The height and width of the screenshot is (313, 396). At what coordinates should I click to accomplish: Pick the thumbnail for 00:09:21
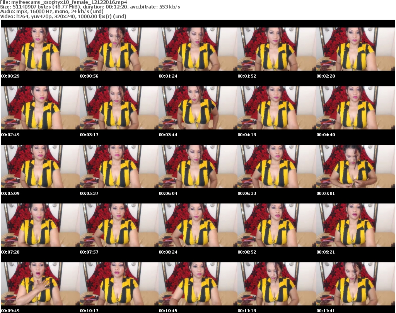point(356,225)
